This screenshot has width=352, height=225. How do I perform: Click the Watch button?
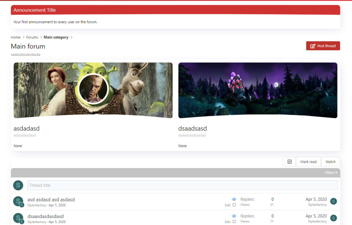pyautogui.click(x=330, y=162)
